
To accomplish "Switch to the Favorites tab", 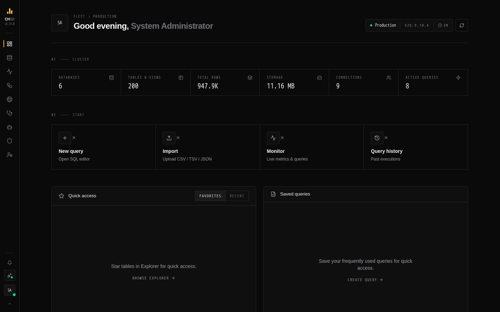I will pos(210,196).
